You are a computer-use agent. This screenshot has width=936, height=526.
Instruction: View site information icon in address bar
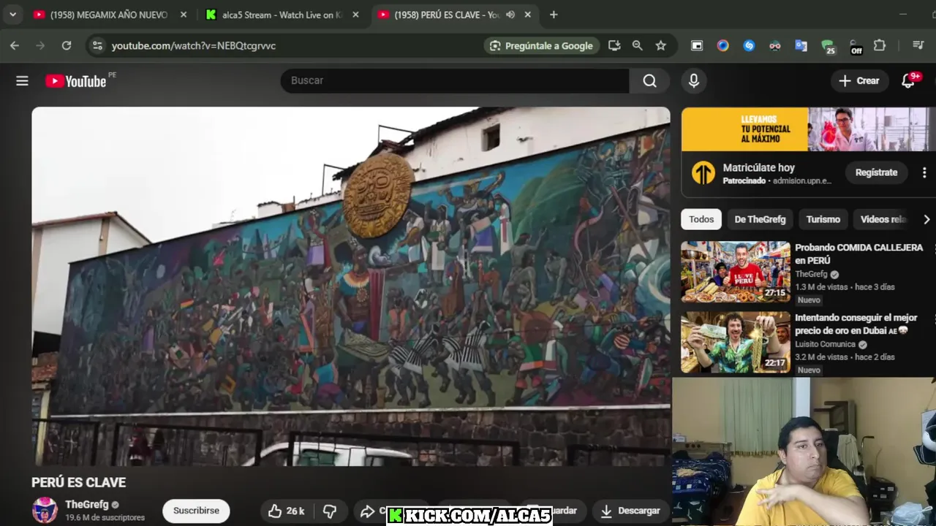(x=97, y=45)
